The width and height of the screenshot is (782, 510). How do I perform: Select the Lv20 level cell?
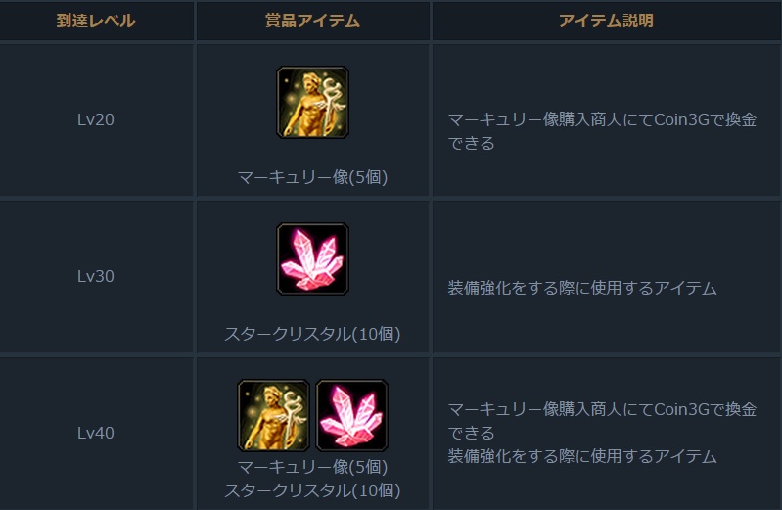96,119
